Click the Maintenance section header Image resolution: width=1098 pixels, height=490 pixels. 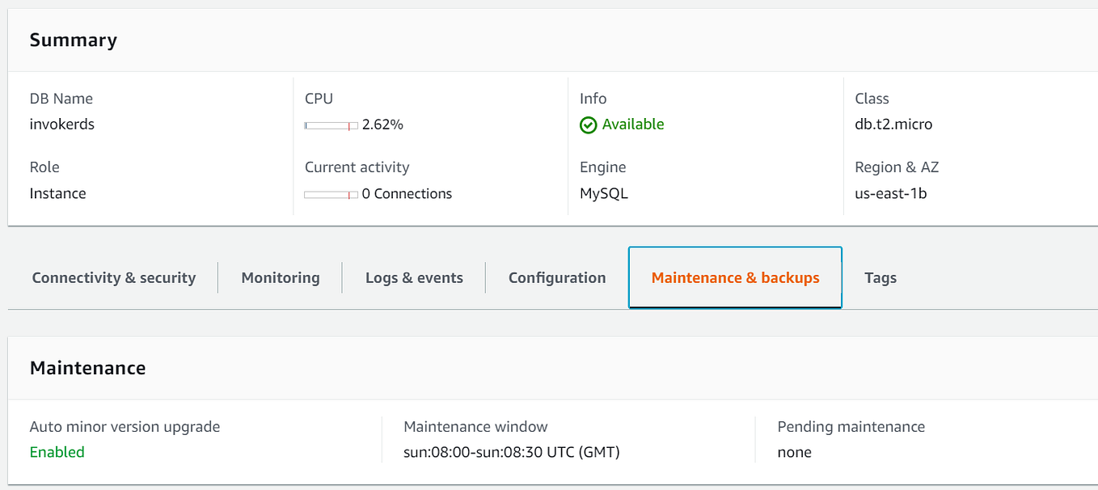(87, 367)
